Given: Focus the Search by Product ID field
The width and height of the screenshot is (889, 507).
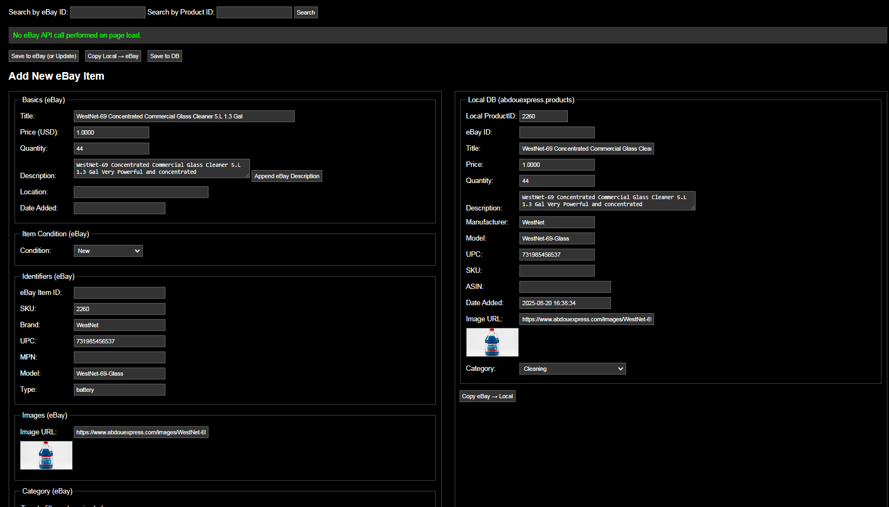Looking at the screenshot, I should pos(254,12).
